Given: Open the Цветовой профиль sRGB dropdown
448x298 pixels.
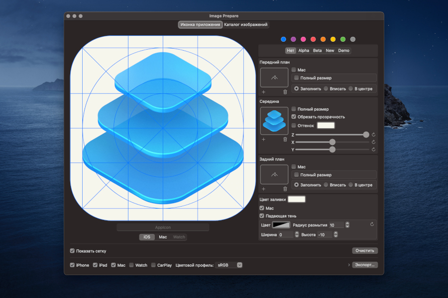Looking at the screenshot, I should (228, 265).
